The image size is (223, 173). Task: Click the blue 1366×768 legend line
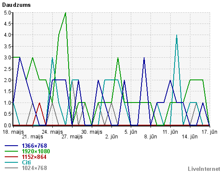pos(12,146)
